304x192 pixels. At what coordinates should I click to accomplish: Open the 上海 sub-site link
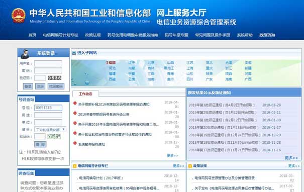pos(190,68)
